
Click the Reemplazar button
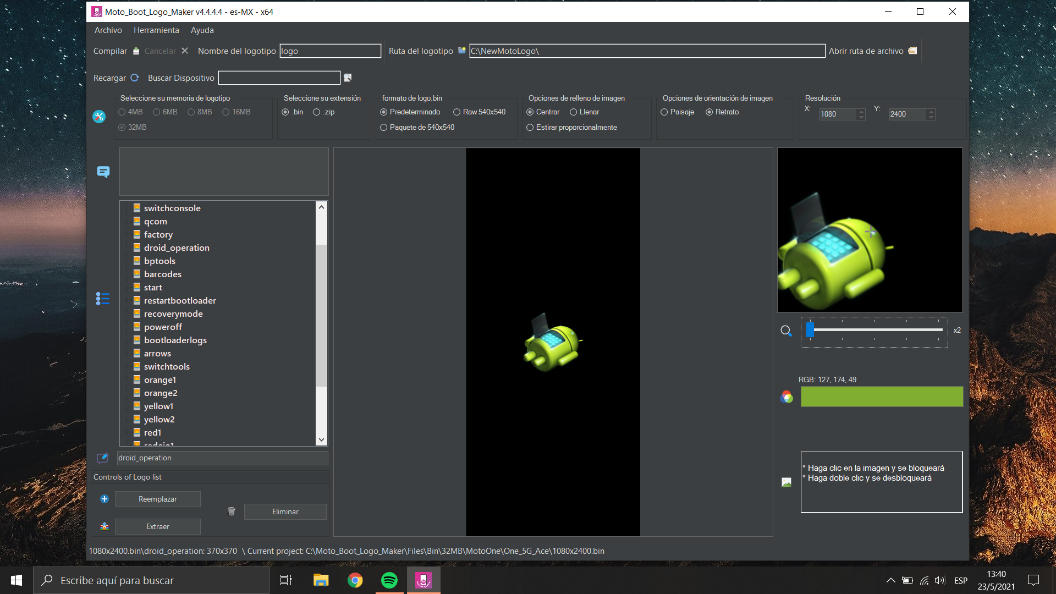pos(157,499)
